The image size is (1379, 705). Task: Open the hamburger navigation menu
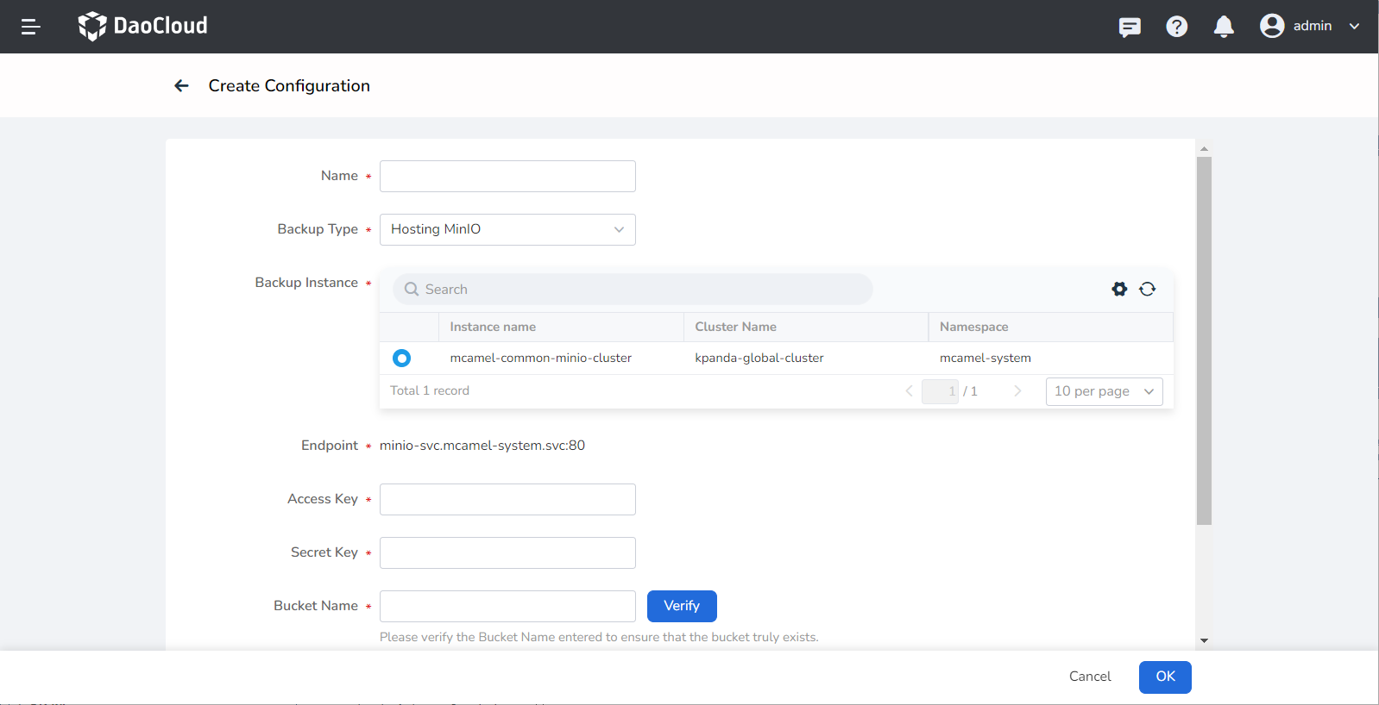pyautogui.click(x=31, y=27)
